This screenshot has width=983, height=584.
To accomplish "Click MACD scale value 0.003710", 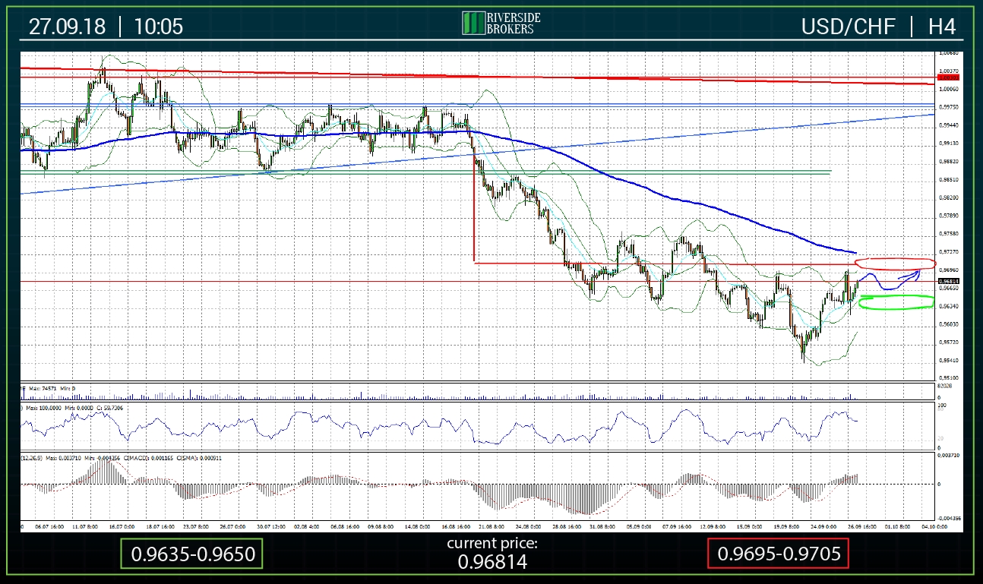I will pos(948,455).
